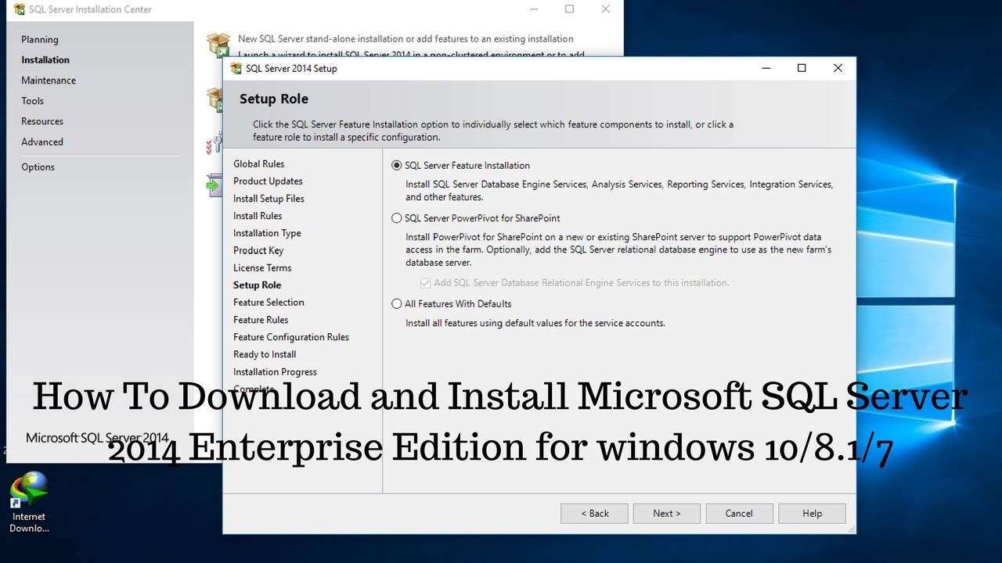Screen dimensions: 1002x563
Task: Click Product Key step
Action: (258, 250)
